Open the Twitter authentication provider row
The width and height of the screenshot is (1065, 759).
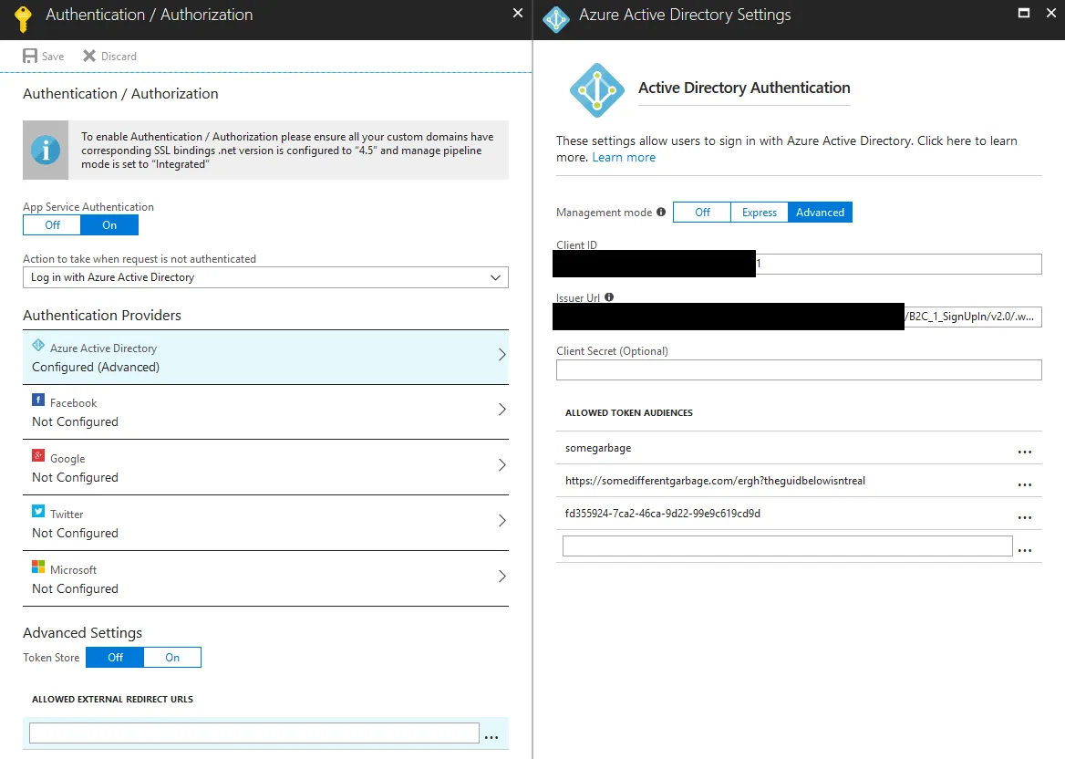point(265,524)
